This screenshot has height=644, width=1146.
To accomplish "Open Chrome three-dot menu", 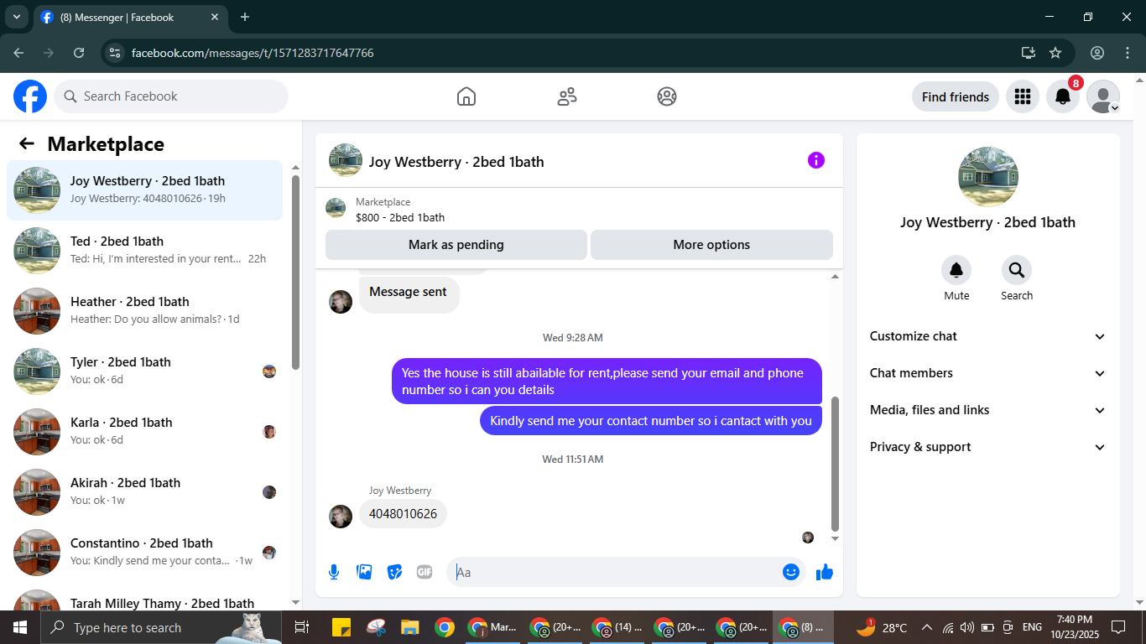I will point(1127,53).
